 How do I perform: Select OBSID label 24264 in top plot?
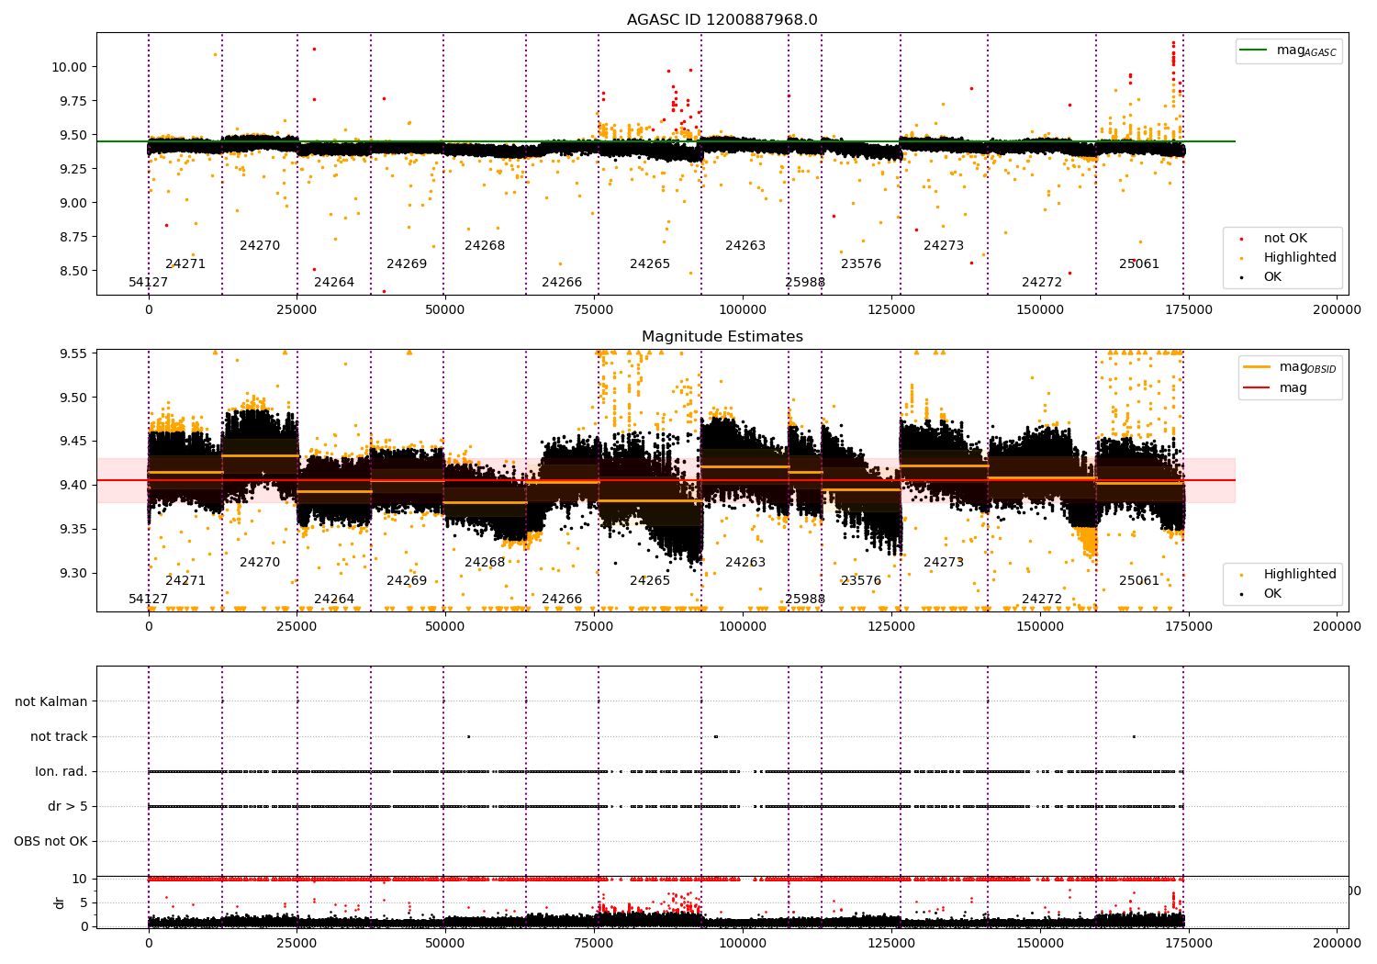(x=334, y=283)
